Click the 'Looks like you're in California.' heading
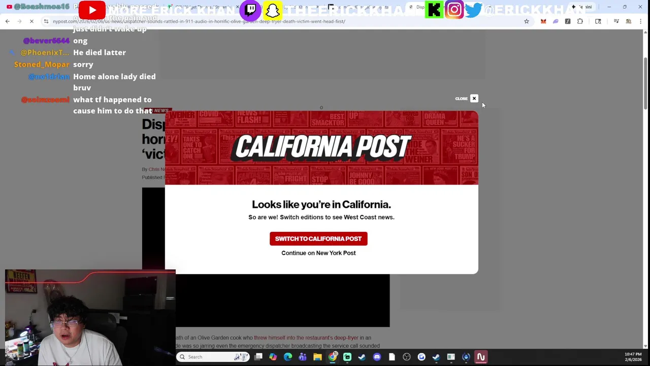 (321, 204)
